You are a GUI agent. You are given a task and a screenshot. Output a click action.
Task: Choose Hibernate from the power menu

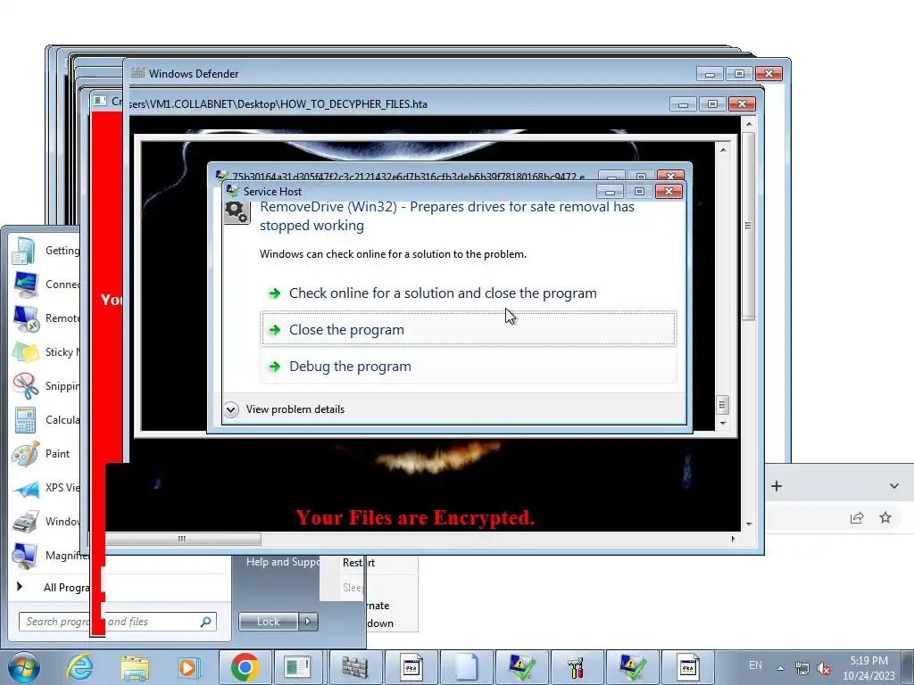coord(378,606)
